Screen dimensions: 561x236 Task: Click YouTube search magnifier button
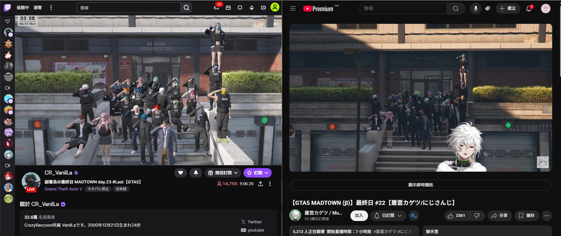coord(456,9)
